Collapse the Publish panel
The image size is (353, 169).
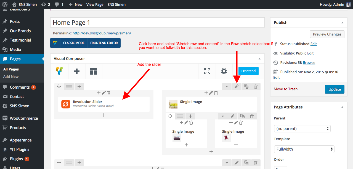(342, 23)
